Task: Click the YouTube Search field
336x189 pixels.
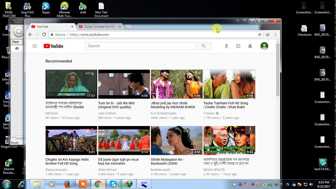Action: point(140,46)
